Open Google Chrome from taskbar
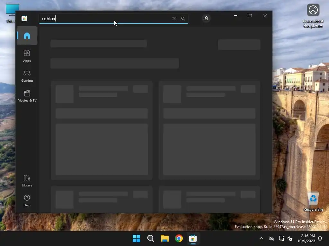 pos(179,238)
